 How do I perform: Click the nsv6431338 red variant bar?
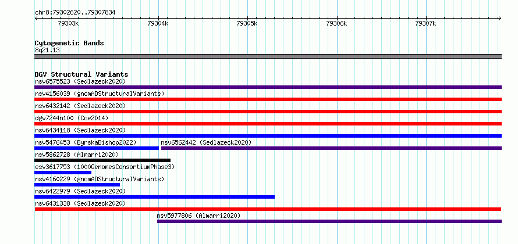(268, 209)
